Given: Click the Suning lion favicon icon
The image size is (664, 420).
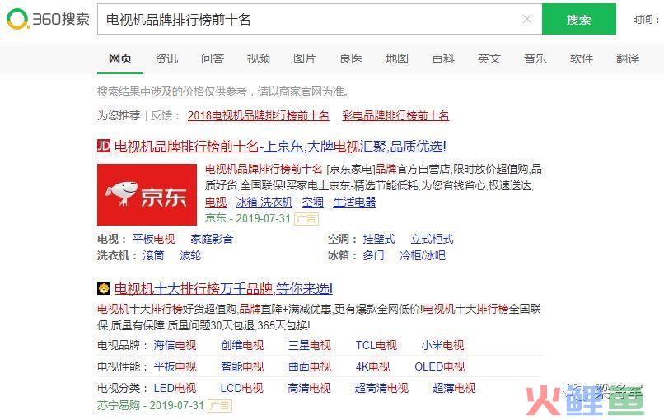Looking at the screenshot, I should [104, 288].
